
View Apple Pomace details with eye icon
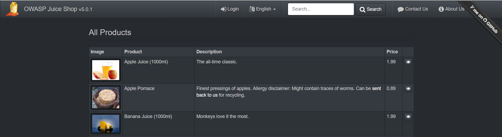pyautogui.click(x=408, y=89)
